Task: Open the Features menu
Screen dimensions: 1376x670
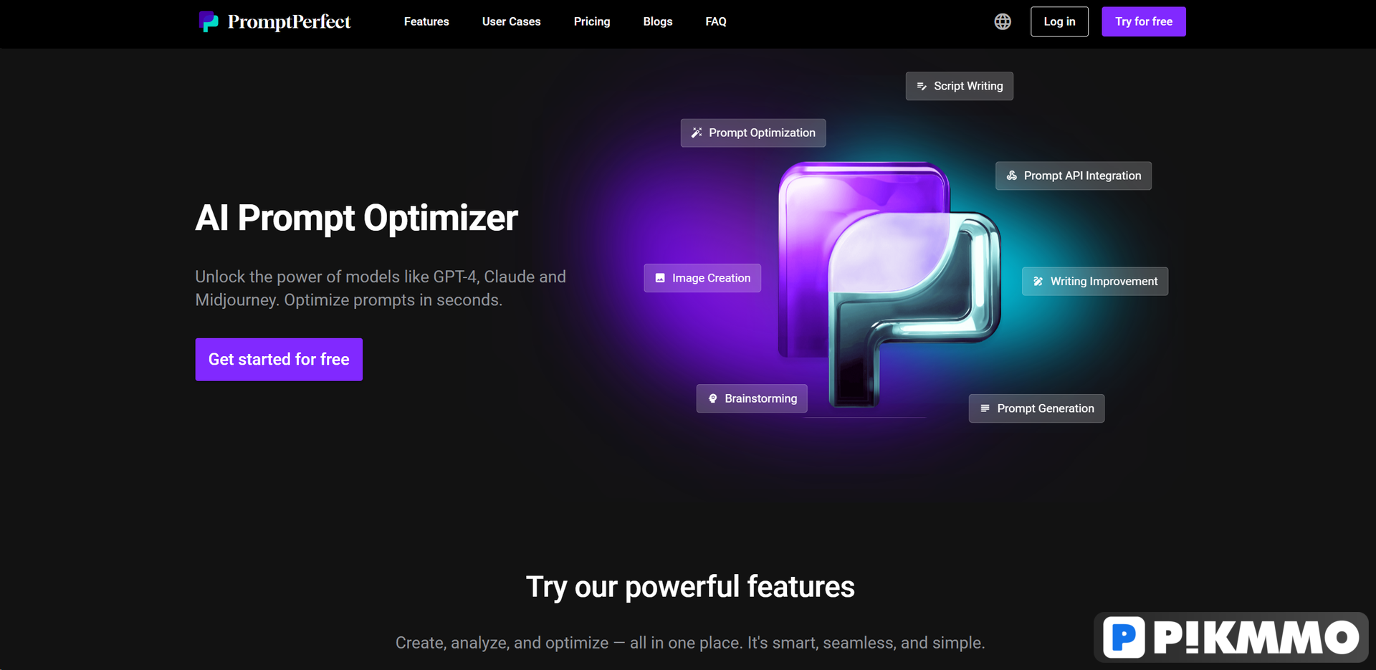Action: pos(426,21)
